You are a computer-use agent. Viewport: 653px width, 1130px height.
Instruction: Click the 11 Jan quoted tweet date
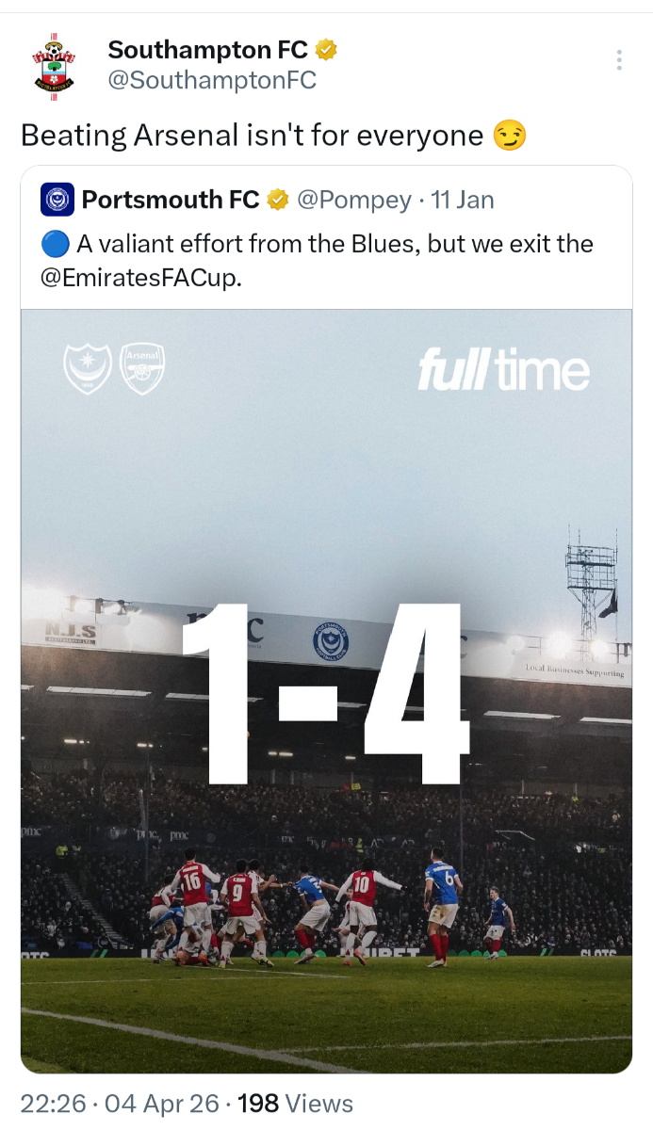(x=462, y=200)
